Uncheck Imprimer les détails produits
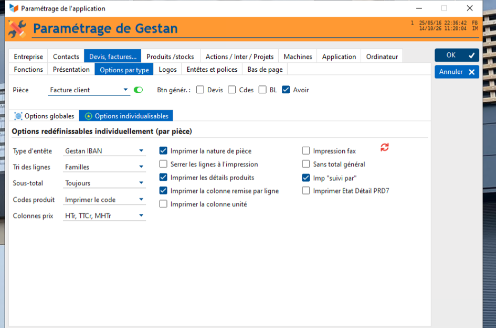 (163, 178)
